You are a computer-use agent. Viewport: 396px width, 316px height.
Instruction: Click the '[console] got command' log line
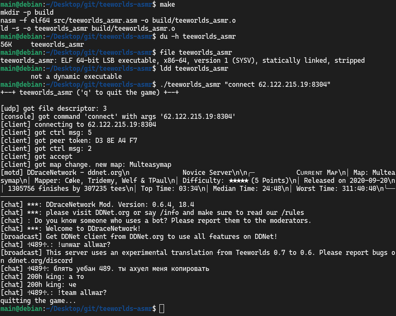coord(118,117)
